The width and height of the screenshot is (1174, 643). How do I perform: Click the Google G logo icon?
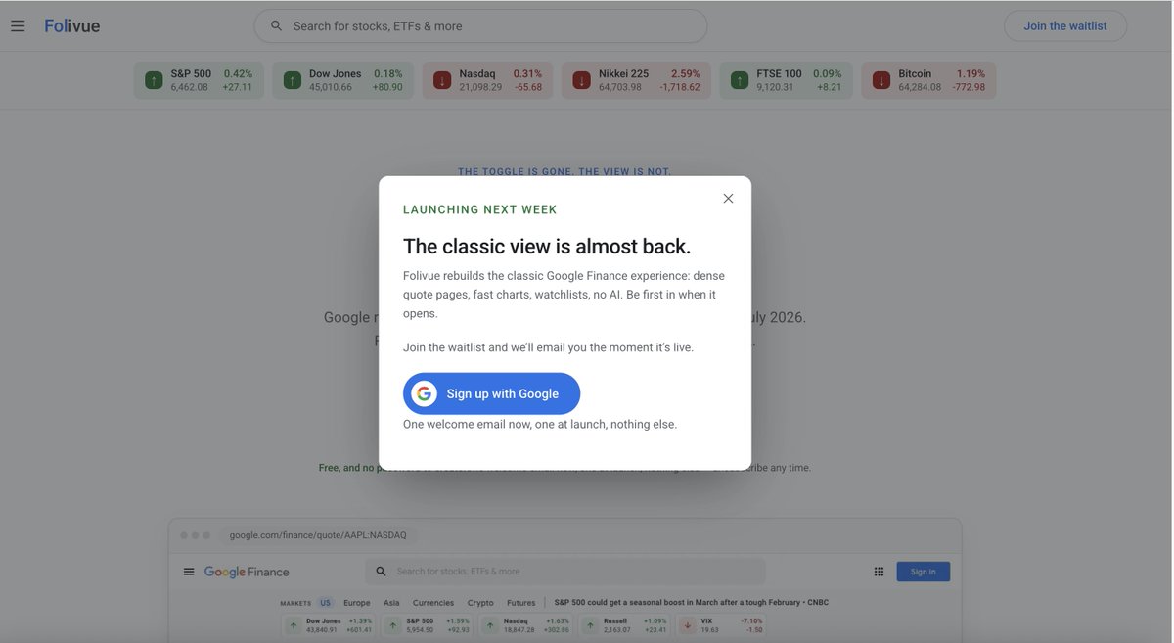[424, 393]
